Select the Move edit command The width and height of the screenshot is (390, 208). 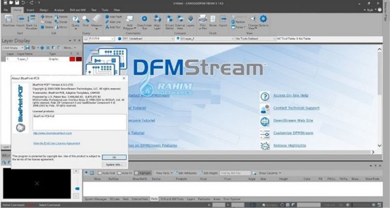47,17
